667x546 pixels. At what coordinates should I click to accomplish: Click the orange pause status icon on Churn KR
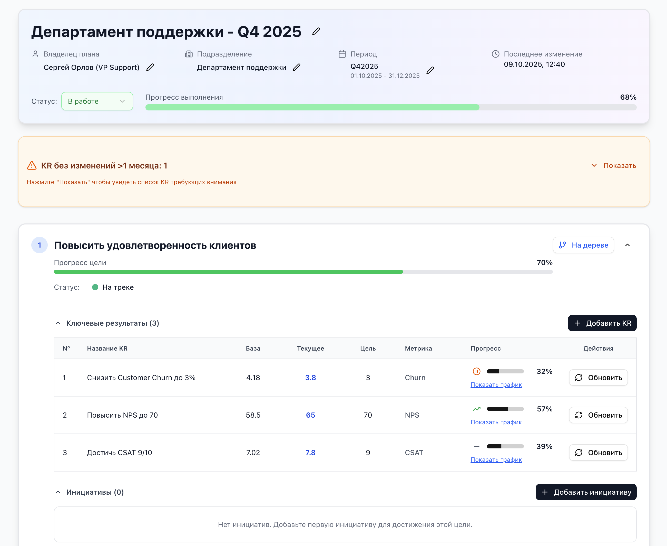coord(477,371)
